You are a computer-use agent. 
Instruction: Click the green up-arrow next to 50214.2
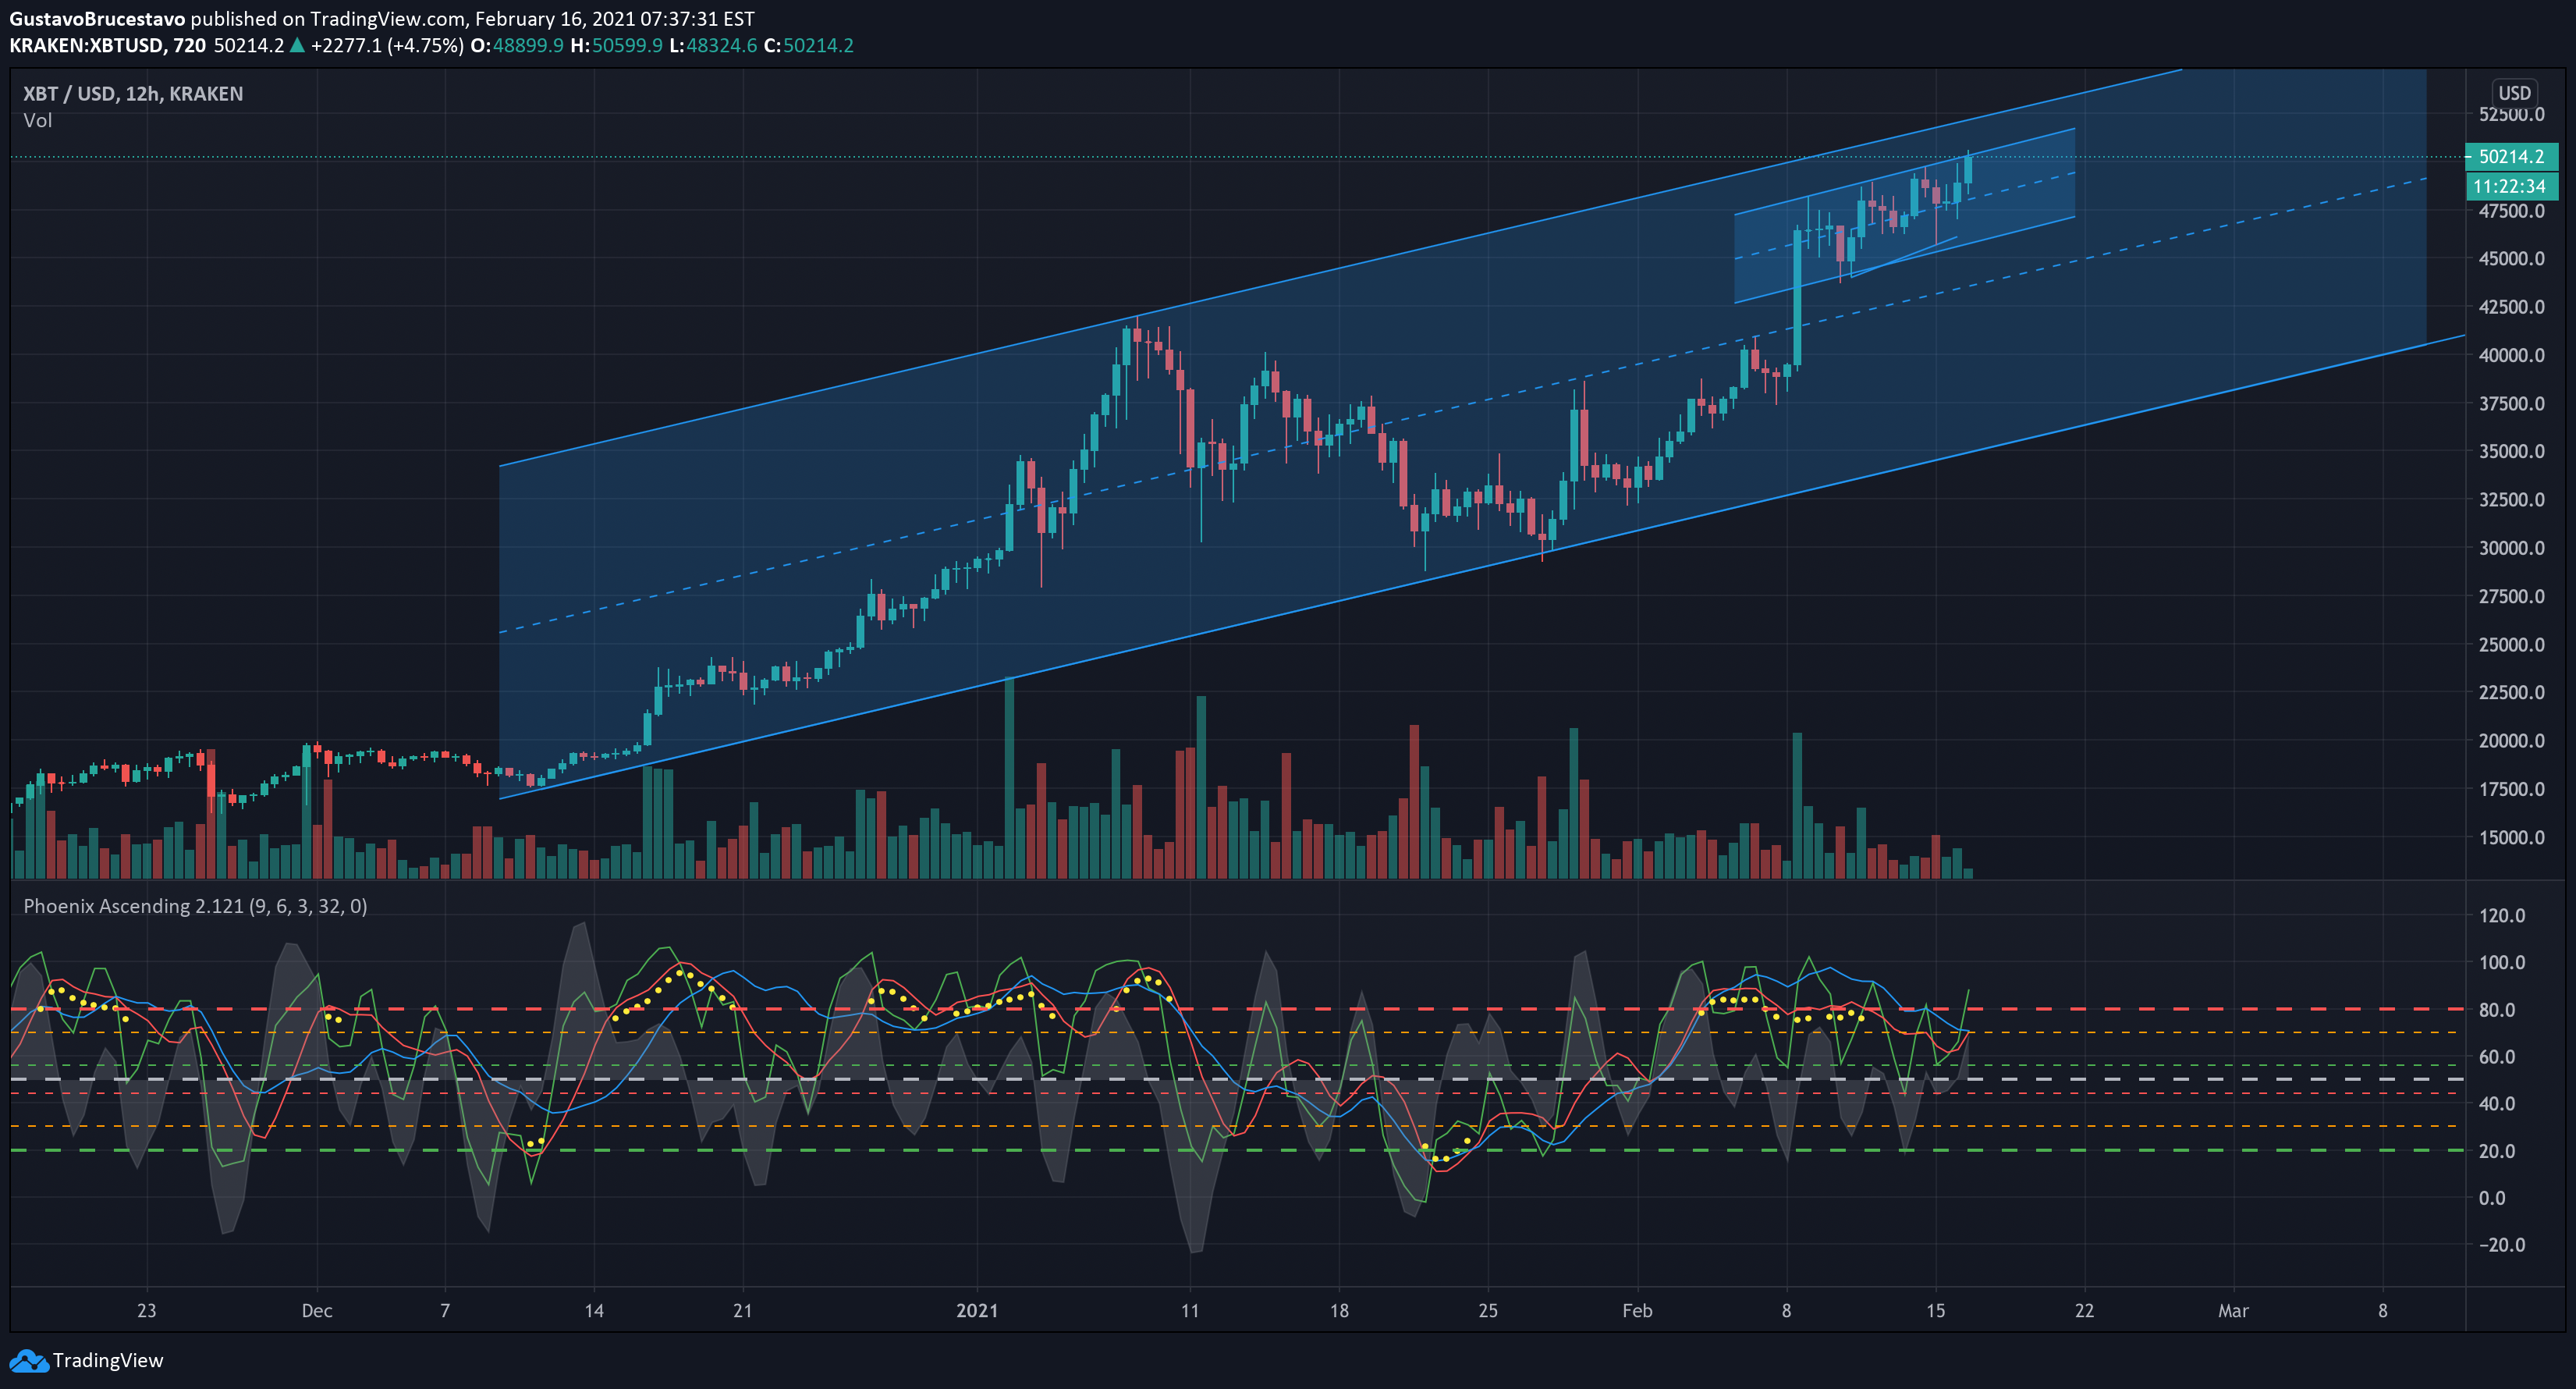point(297,45)
